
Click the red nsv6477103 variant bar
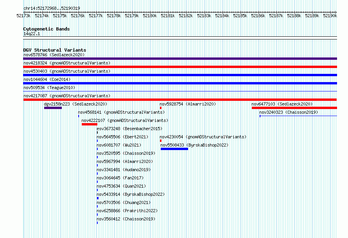click(x=294, y=108)
